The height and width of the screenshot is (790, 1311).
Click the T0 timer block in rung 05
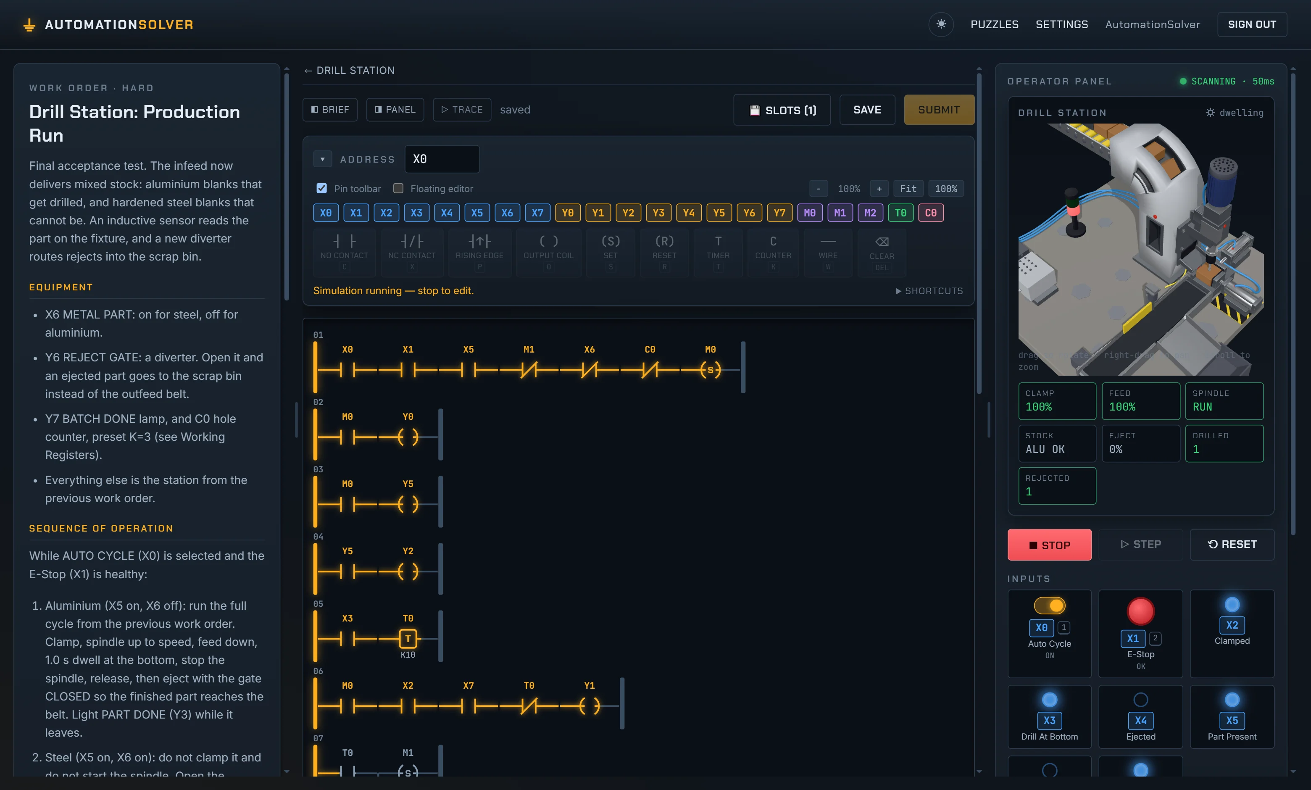pyautogui.click(x=408, y=638)
